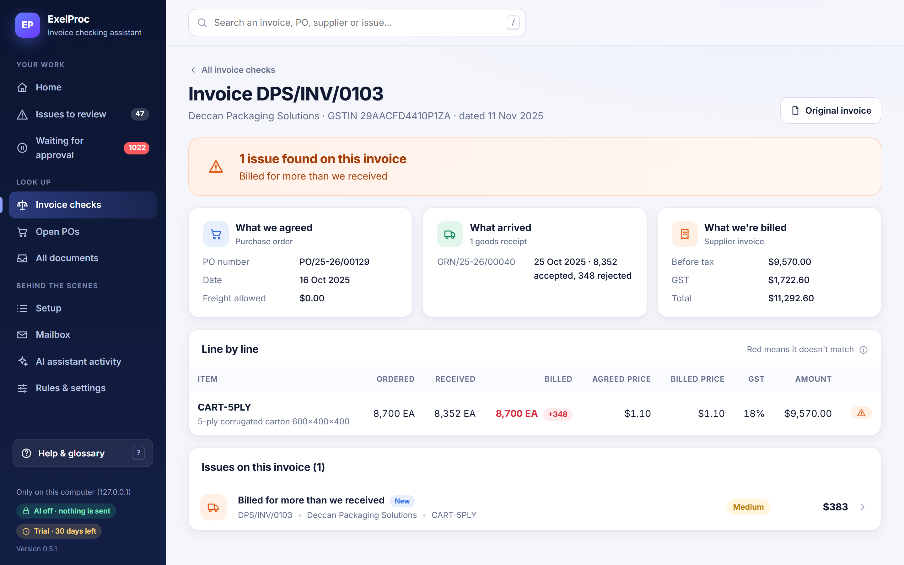Go to Waiting for approval

point(83,148)
